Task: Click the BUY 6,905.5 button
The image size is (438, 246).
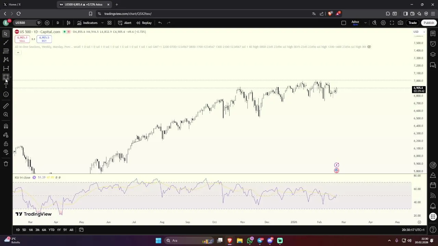Action: [x=44, y=39]
